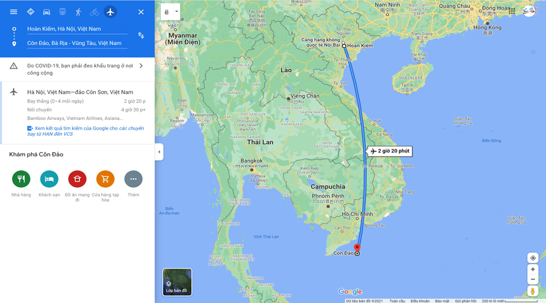Toggle the Lớp bản đồ layers thumbnail
Image resolution: width=546 pixels, height=303 pixels.
point(177,282)
